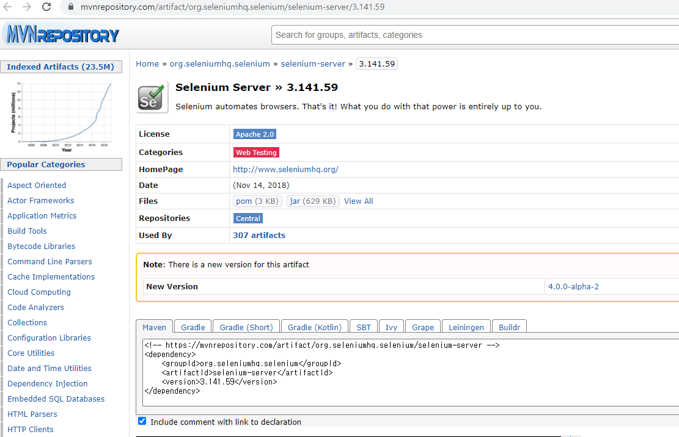Open Command Line Parsers category
The image size is (679, 437).
[x=50, y=261]
